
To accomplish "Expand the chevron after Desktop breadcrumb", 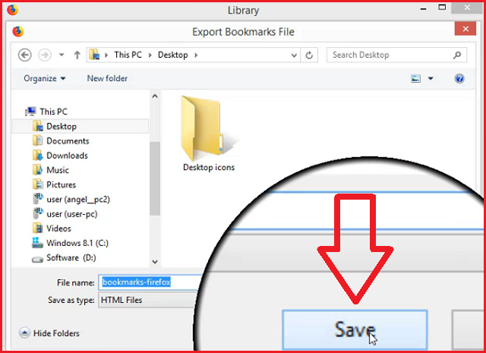I will point(196,55).
